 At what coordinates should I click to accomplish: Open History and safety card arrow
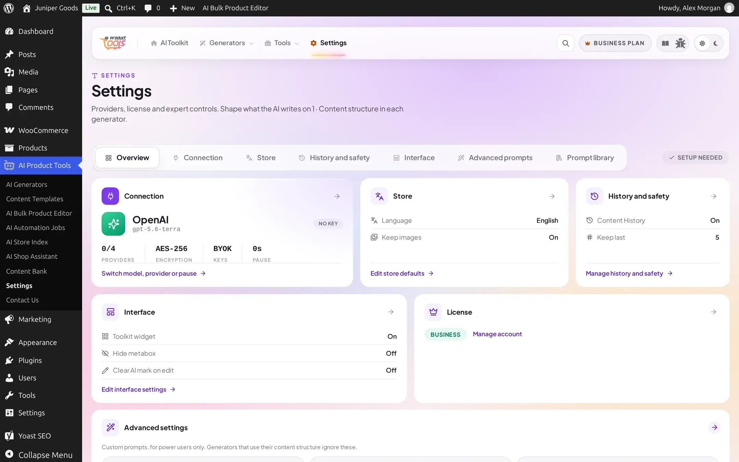(x=713, y=196)
